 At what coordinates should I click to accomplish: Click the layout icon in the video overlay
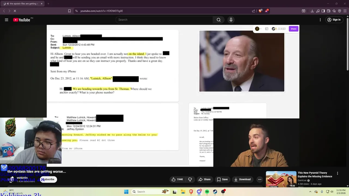pos(267,29)
